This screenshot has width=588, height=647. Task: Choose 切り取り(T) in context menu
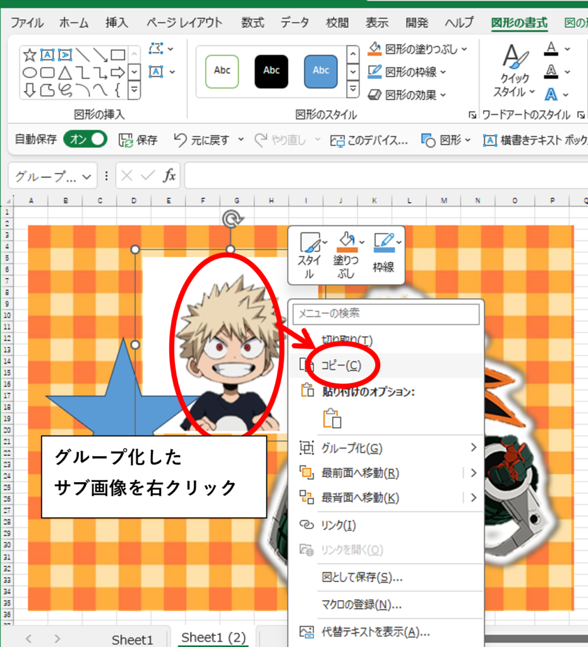pyautogui.click(x=386, y=339)
